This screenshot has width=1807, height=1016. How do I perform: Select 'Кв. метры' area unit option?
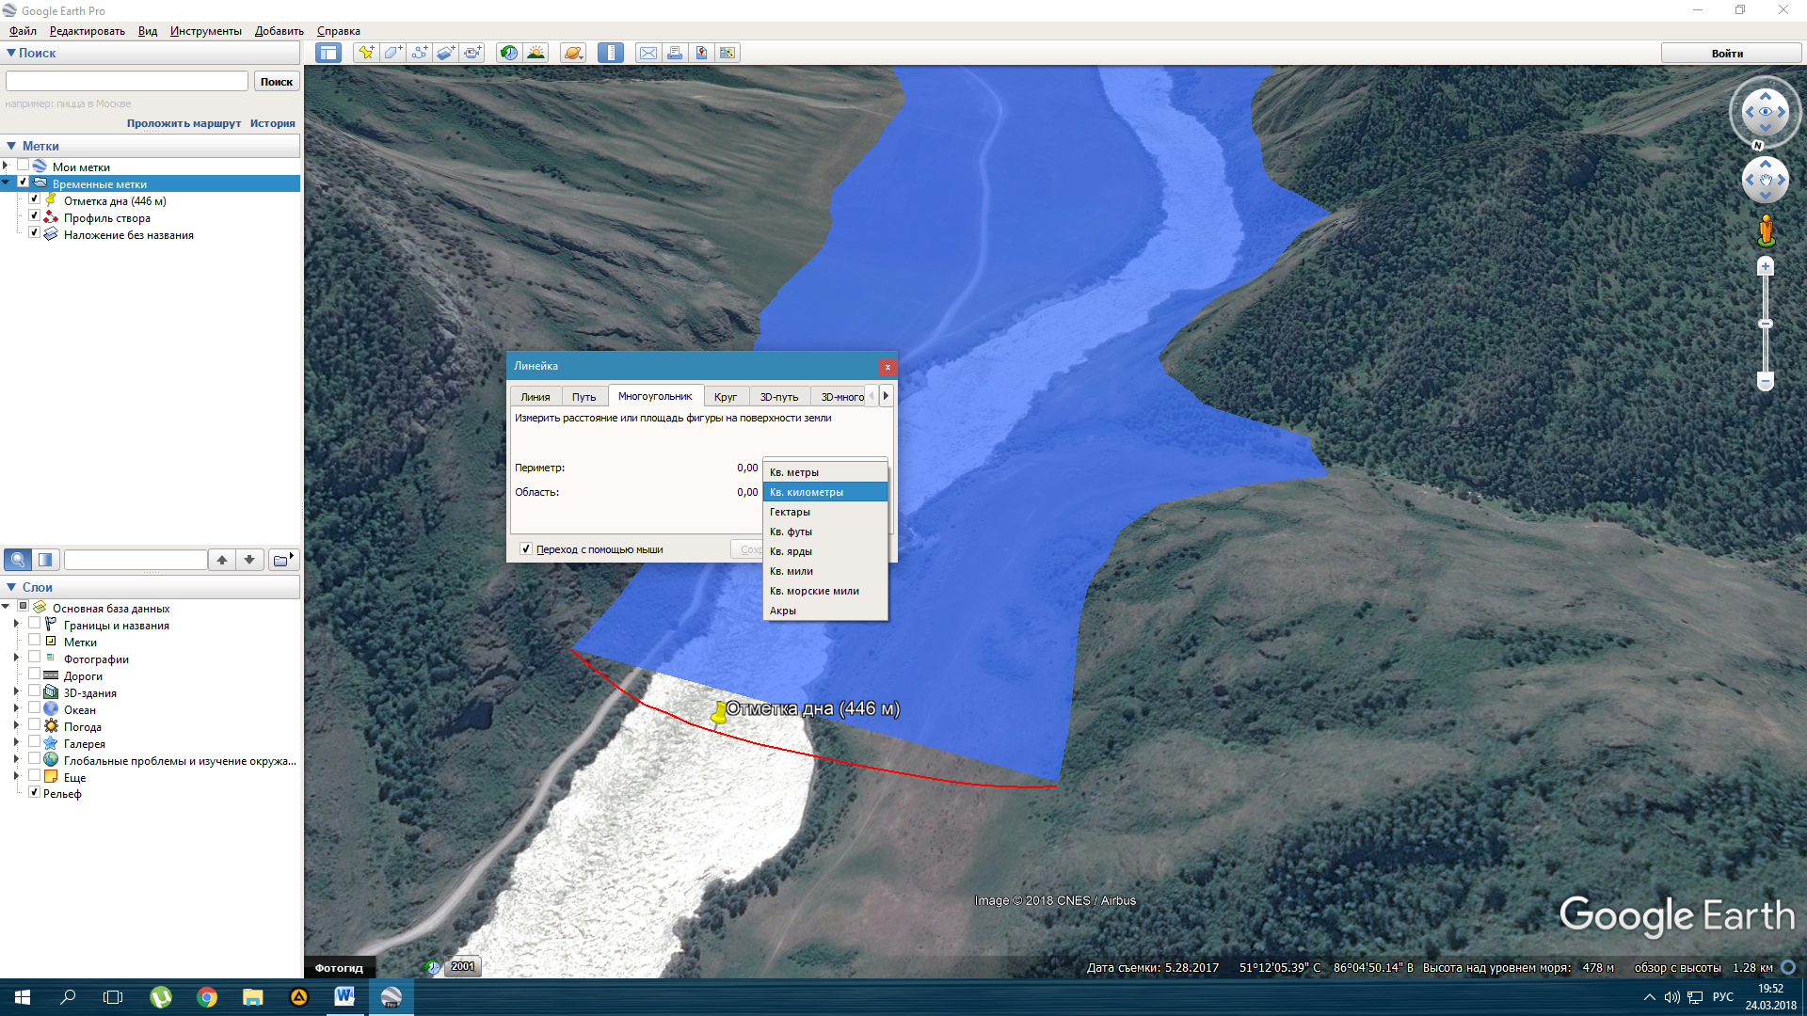[824, 472]
